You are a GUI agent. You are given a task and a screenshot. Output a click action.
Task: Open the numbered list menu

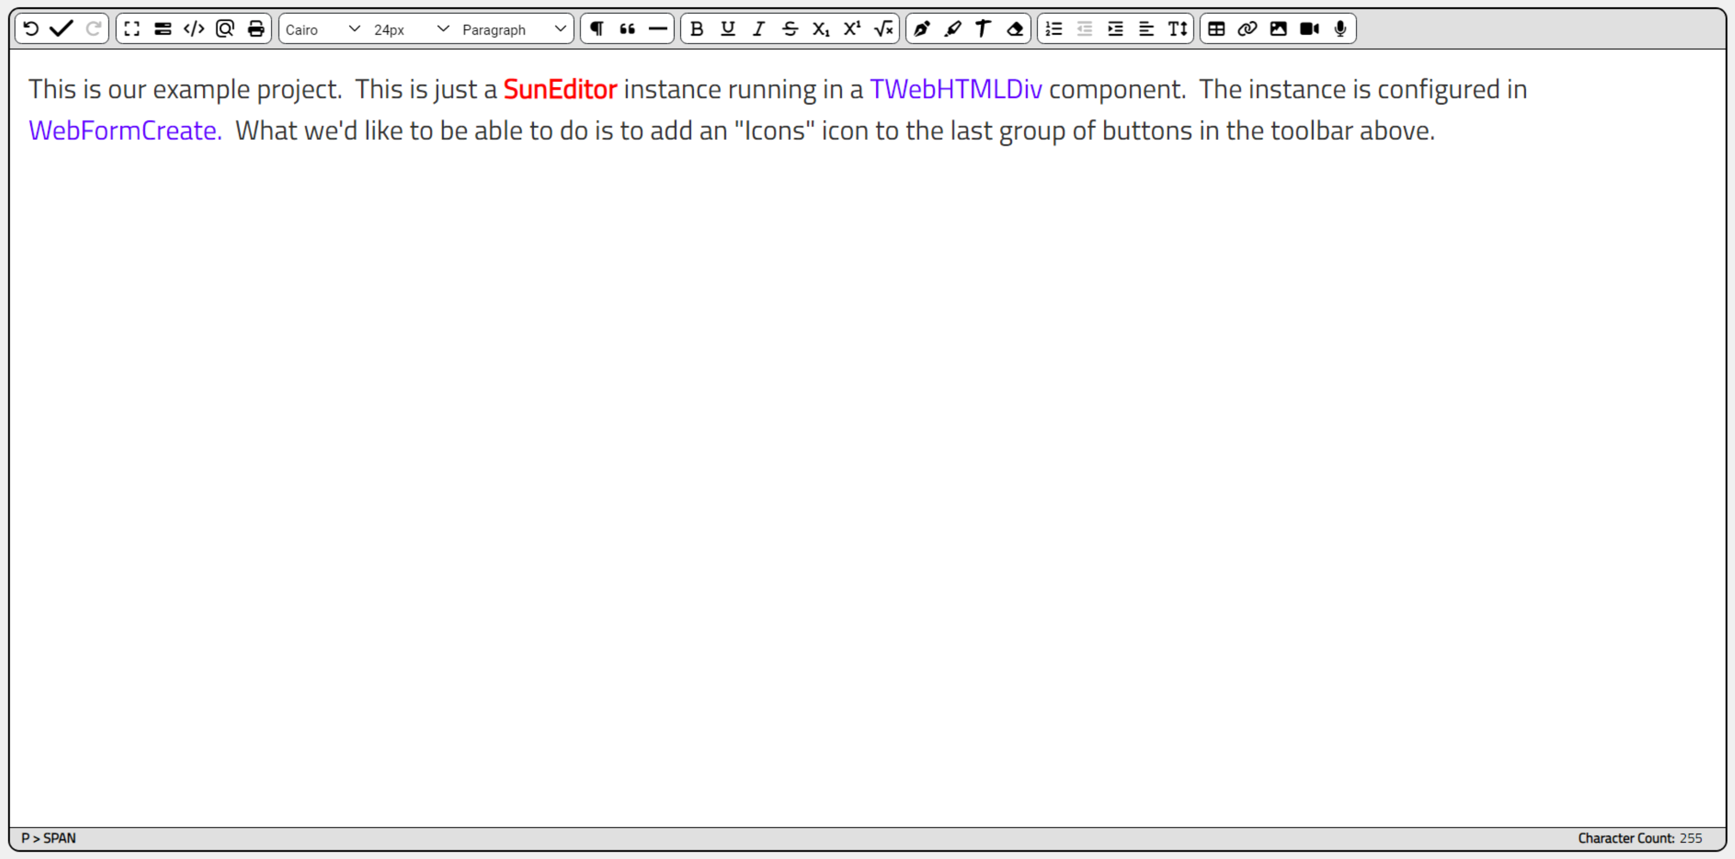1054,29
